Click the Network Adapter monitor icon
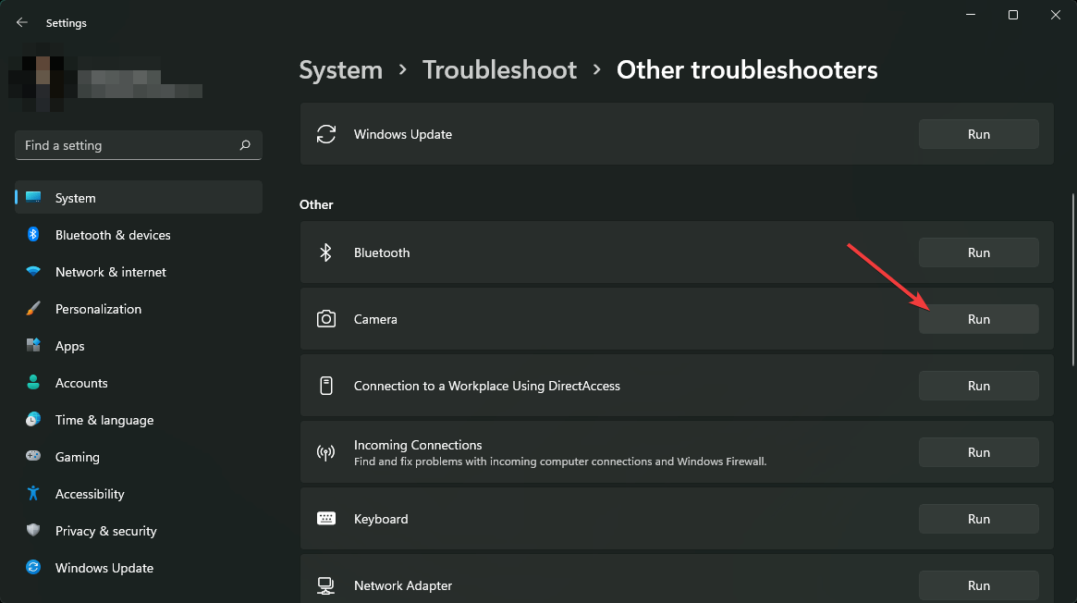This screenshot has width=1077, height=603. [326, 585]
